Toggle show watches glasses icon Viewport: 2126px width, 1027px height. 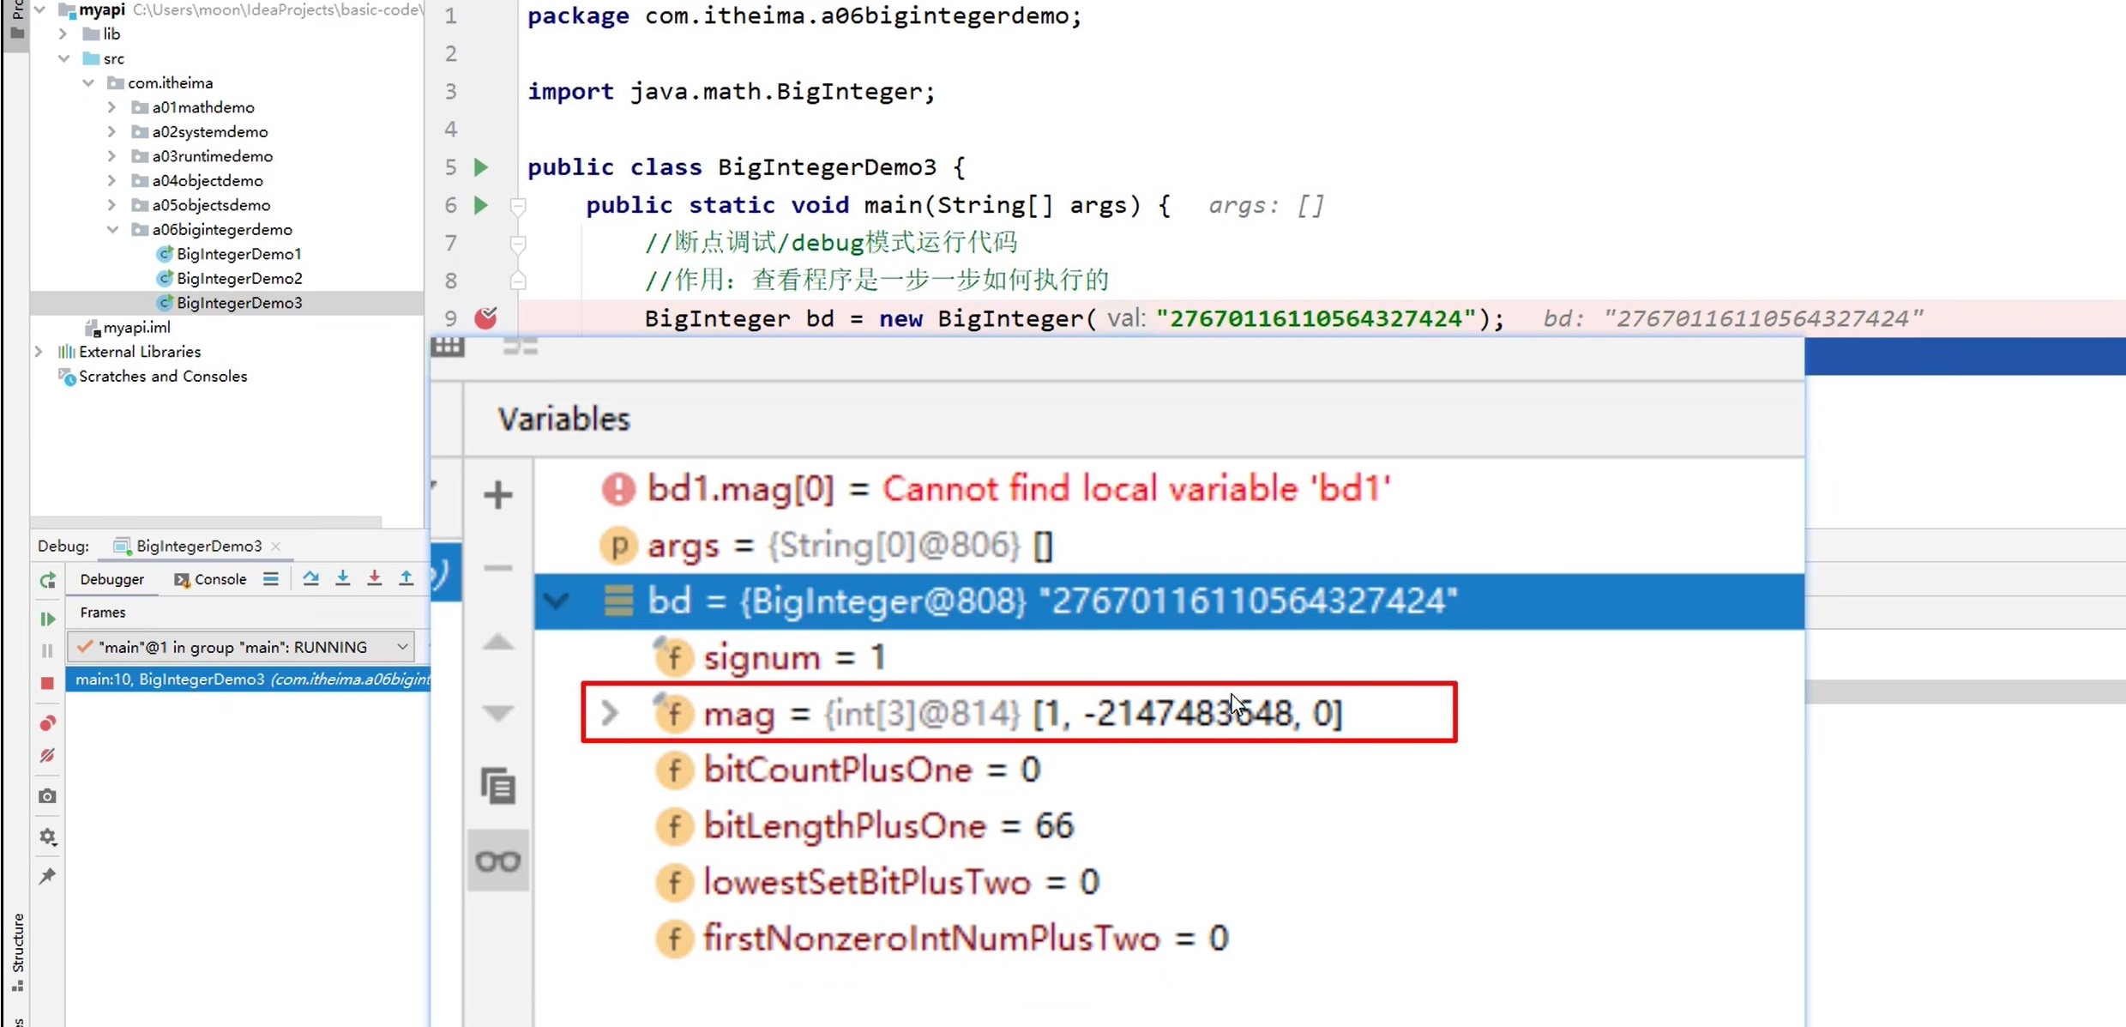[497, 861]
